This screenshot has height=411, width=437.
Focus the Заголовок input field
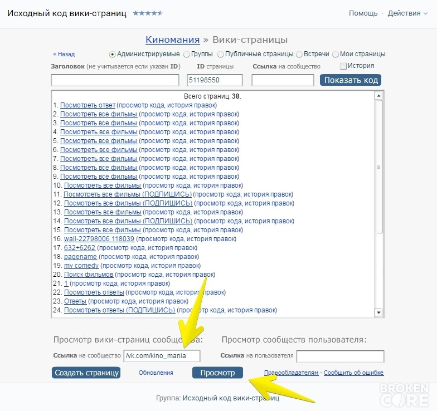tap(115, 80)
